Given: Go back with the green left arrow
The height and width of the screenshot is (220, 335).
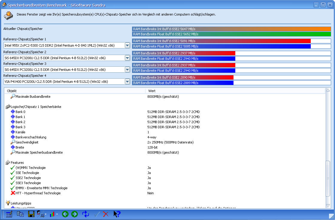Looking at the screenshot, I should pos(65,214).
